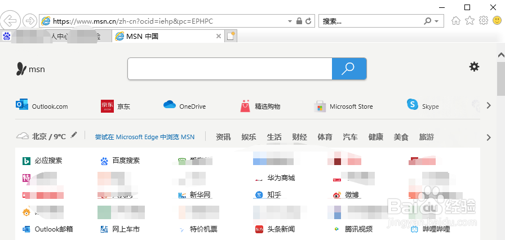Open the browser Home icon
This screenshot has width=505, height=240.
tap(456, 21)
